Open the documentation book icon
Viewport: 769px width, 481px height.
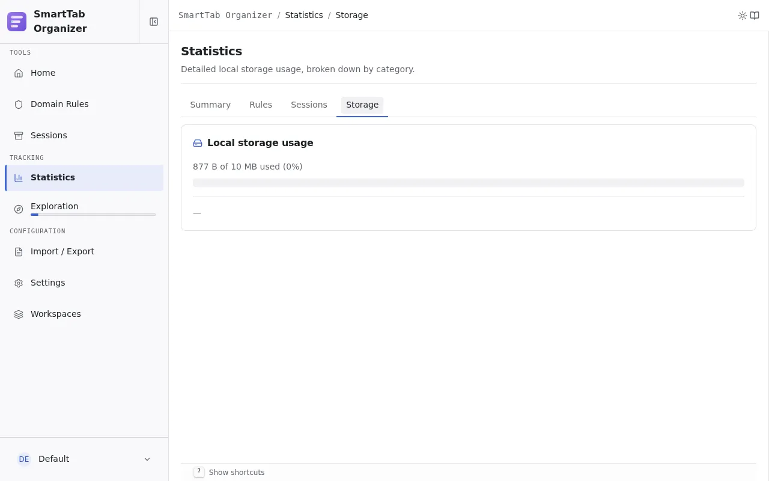point(755,16)
